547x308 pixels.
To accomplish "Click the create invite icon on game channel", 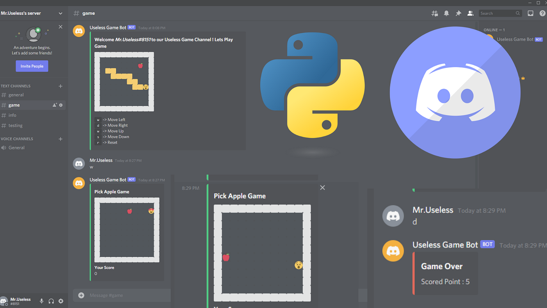I will (55, 105).
